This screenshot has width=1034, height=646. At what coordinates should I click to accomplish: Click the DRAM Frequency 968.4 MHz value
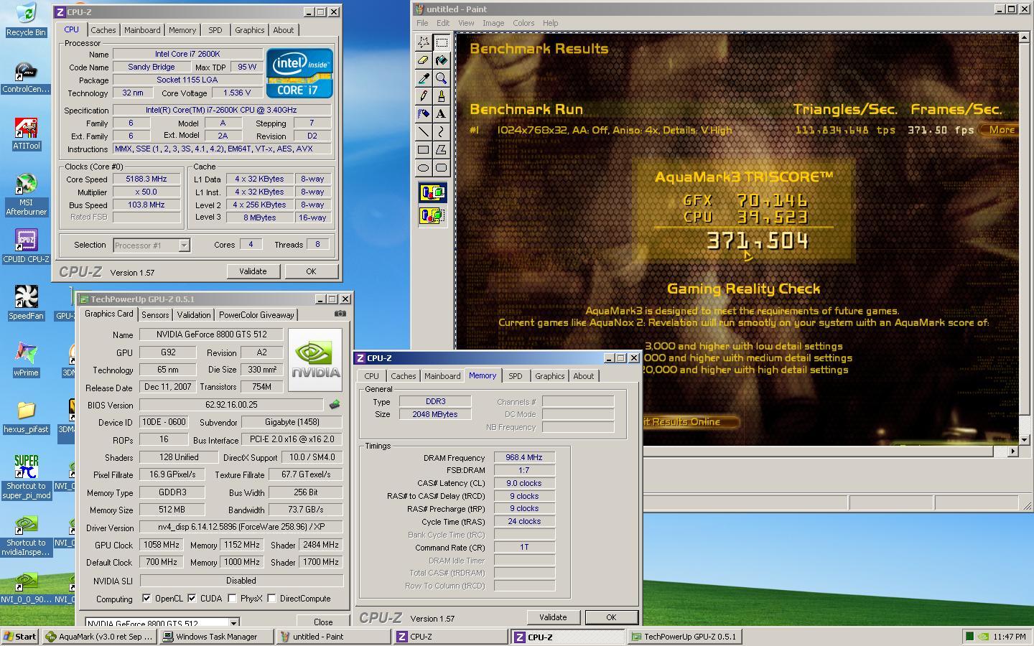524,457
